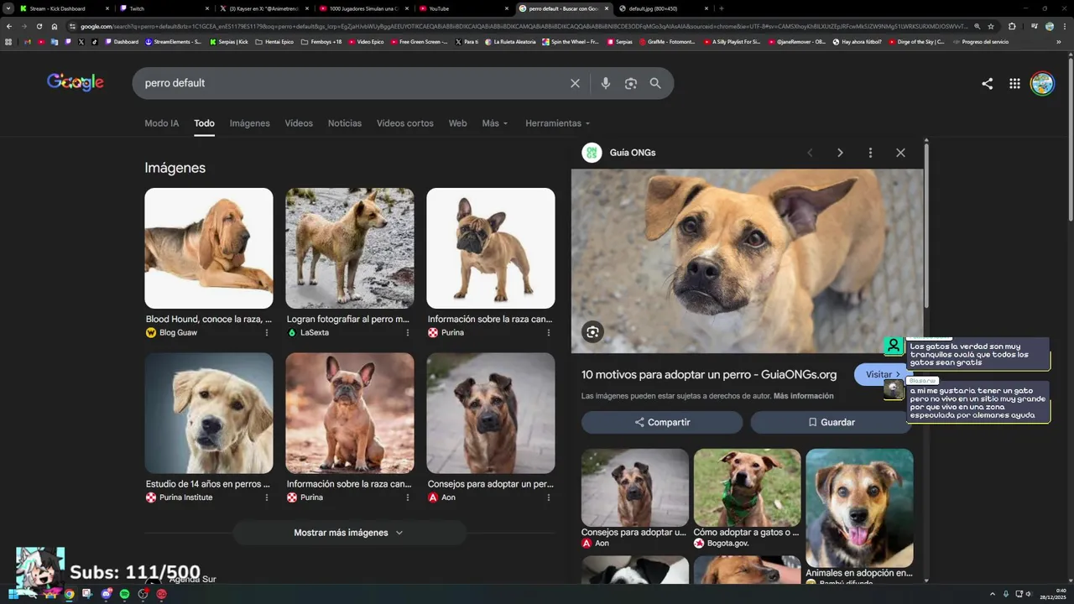Click the Visitar button
This screenshot has width=1074, height=604.
(x=881, y=374)
